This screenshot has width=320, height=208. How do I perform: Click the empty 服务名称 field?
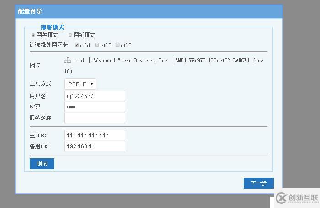click(95, 118)
